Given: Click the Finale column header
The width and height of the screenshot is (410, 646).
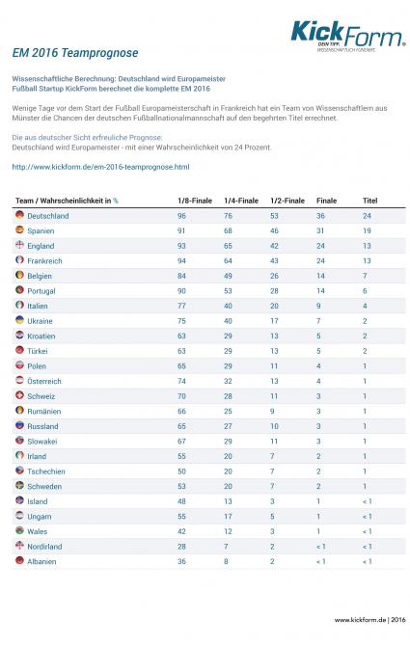Looking at the screenshot, I should [x=326, y=201].
